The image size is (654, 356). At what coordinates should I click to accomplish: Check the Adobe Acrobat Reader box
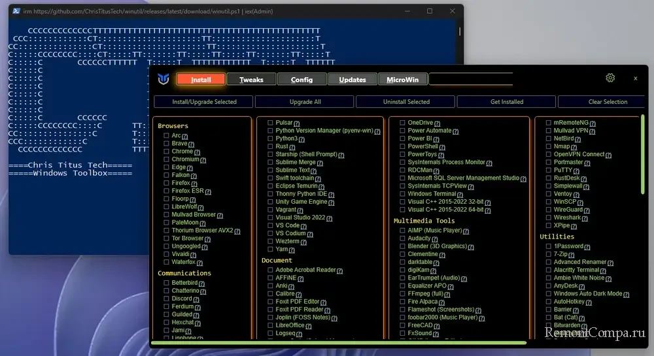[x=270, y=270]
